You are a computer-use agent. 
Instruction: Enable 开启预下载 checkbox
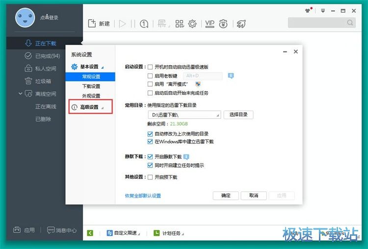click(x=150, y=177)
